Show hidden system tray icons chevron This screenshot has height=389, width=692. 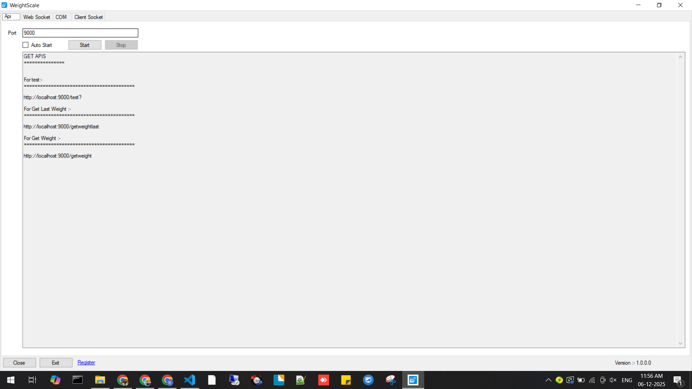(548, 380)
